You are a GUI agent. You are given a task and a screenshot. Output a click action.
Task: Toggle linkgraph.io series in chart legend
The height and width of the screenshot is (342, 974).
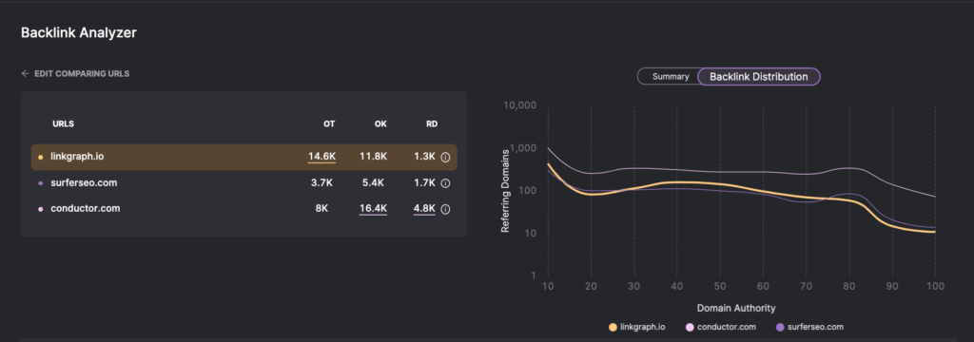(636, 327)
